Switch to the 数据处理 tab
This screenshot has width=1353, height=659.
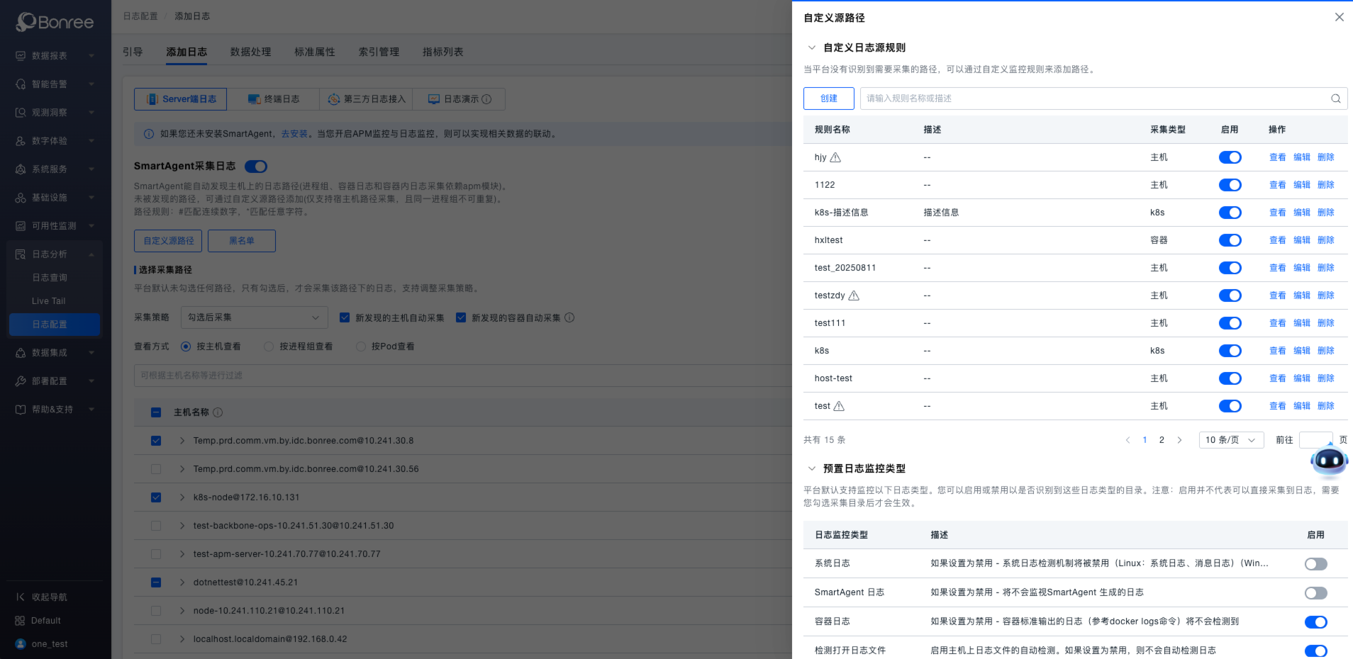tap(250, 51)
